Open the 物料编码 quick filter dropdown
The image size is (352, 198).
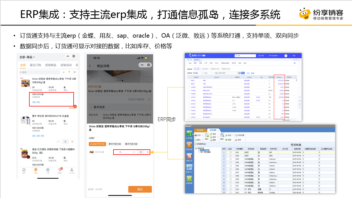198,73
